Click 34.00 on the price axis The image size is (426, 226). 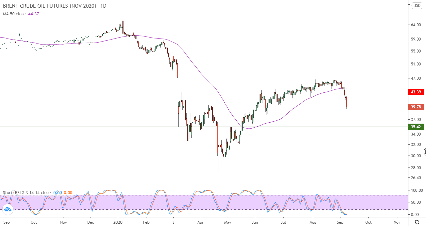pyautogui.click(x=416, y=134)
